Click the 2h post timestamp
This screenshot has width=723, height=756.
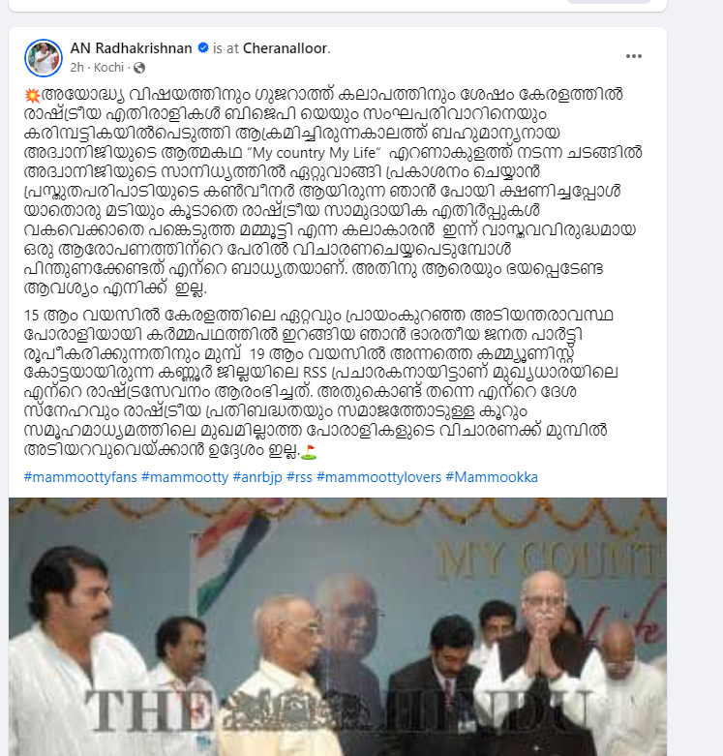(x=76, y=68)
